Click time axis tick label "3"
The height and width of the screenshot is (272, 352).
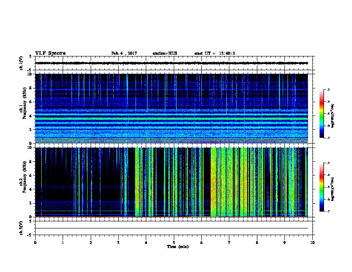click(x=118, y=243)
